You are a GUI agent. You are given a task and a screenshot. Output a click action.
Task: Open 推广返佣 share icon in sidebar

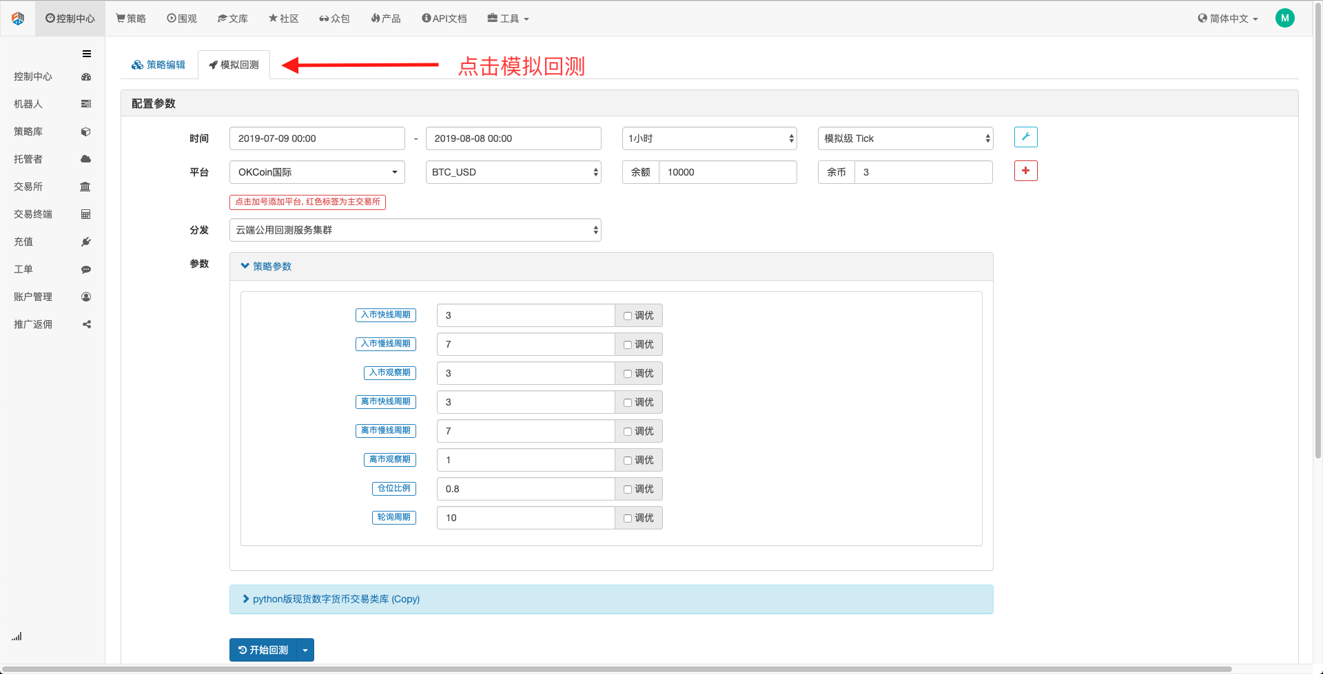click(x=86, y=324)
